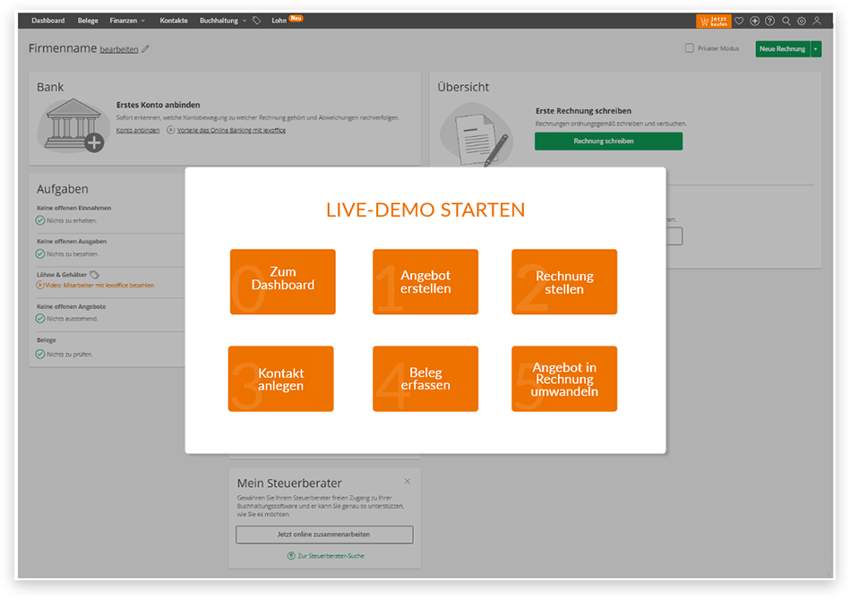Viewport: 850px width, 599px height.
Task: Open the Kontakte menu item
Action: [174, 20]
